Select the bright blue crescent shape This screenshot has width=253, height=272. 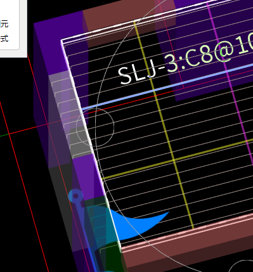pyautogui.click(x=135, y=224)
